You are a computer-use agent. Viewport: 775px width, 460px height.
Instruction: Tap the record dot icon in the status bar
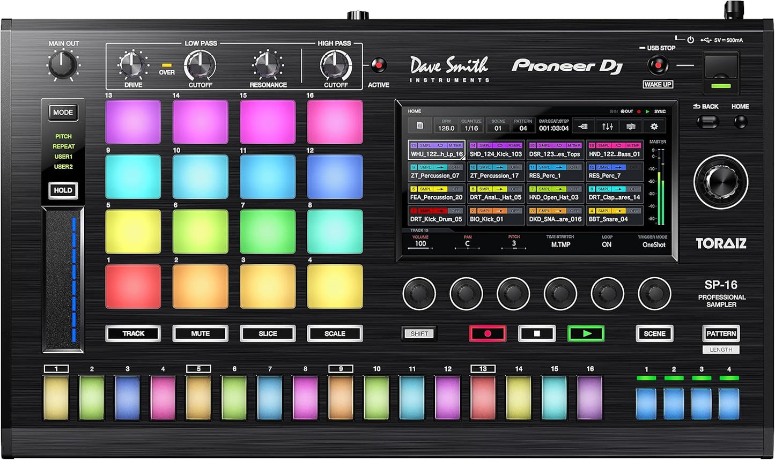coord(639,110)
